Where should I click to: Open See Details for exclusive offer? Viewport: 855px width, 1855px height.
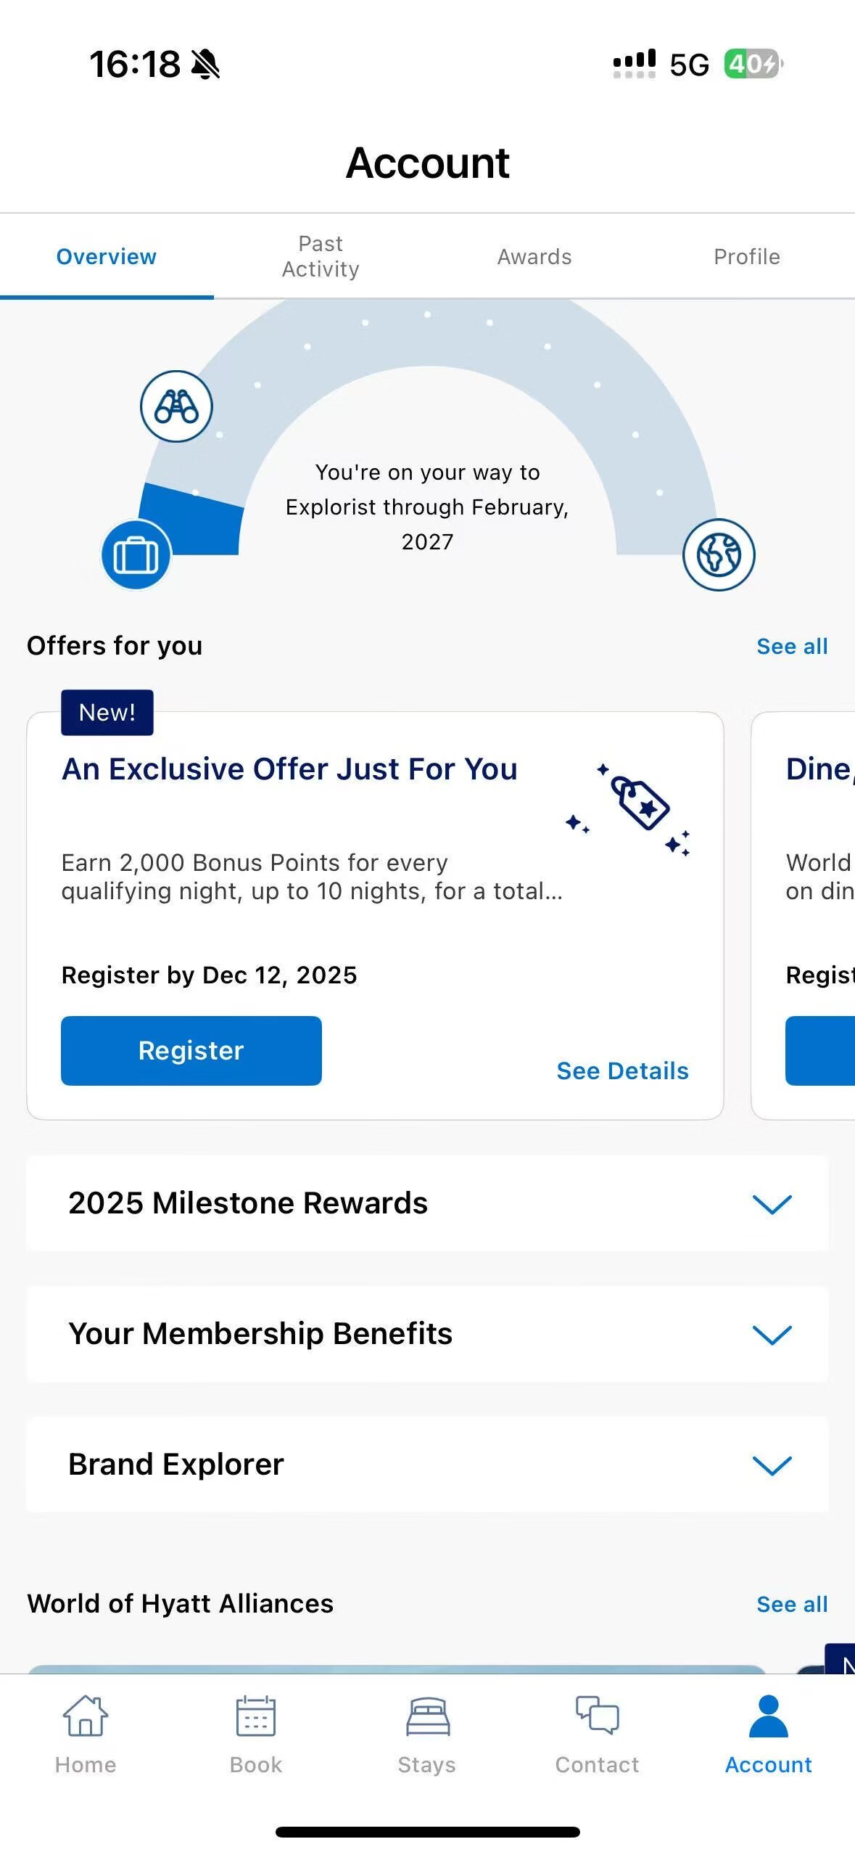(x=622, y=1070)
